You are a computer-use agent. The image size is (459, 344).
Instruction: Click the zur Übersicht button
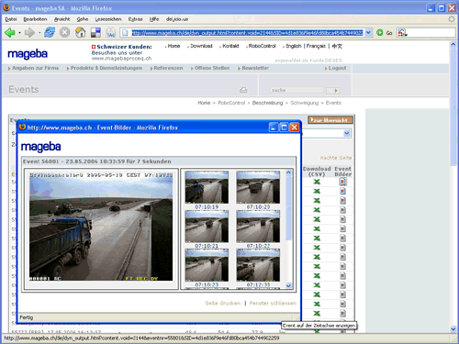pyautogui.click(x=330, y=120)
